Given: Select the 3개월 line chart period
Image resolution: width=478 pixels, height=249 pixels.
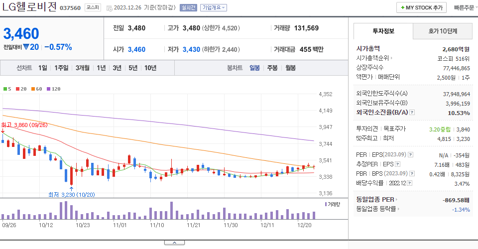Looking at the screenshot, I should [x=83, y=68].
